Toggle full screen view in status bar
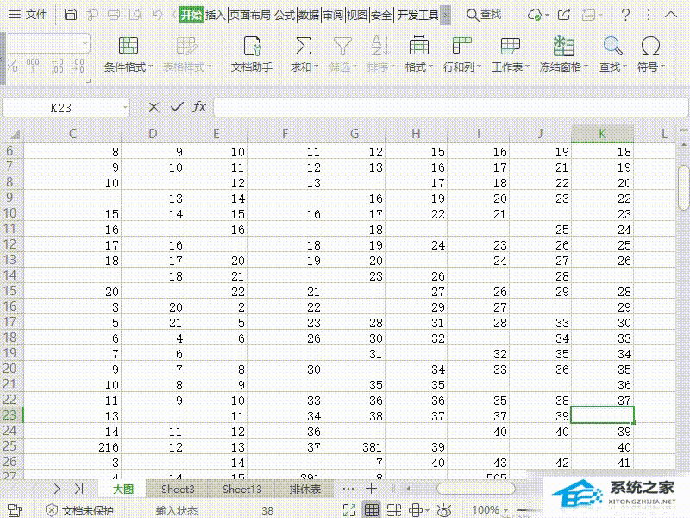The width and height of the screenshot is (690, 518). 348,510
